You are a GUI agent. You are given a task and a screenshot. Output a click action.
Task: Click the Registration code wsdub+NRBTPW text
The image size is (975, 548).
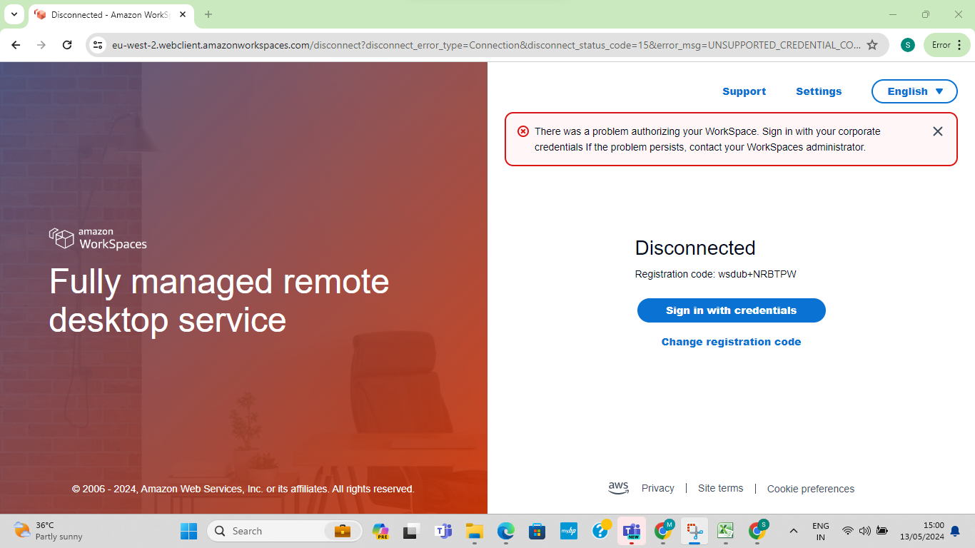[x=715, y=274]
